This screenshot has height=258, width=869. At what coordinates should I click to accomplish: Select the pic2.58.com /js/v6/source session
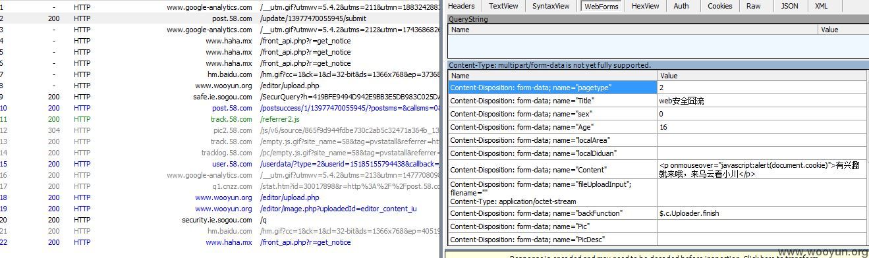click(x=219, y=130)
